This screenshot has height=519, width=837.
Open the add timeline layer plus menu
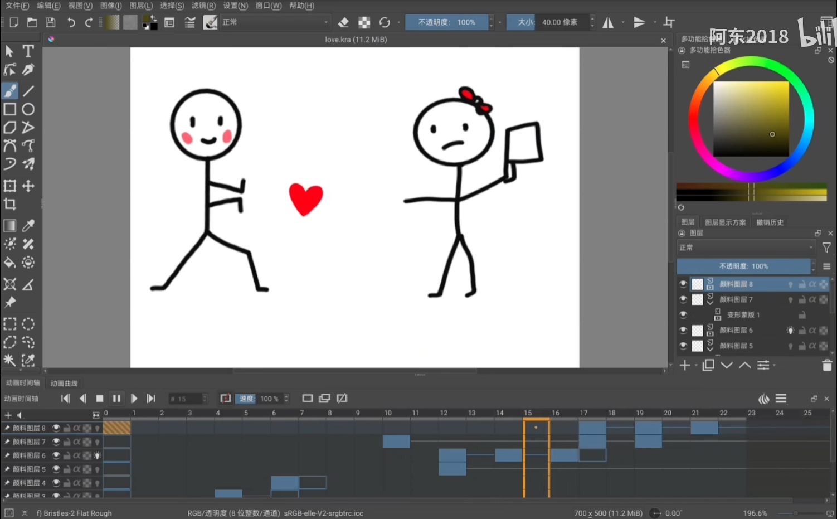(8, 415)
